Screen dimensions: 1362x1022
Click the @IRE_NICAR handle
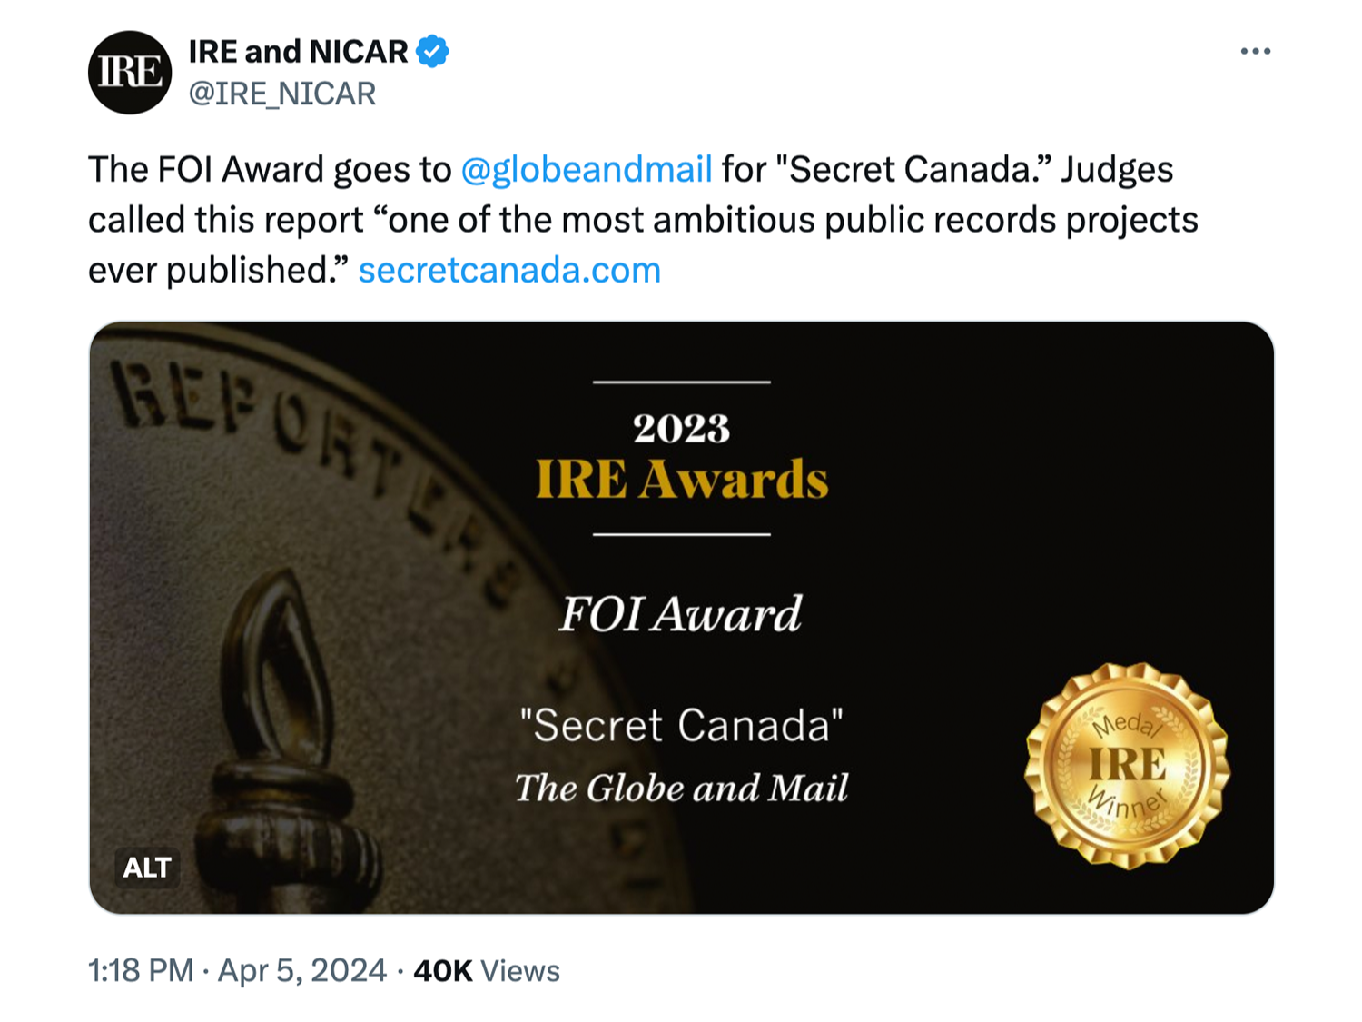click(282, 94)
